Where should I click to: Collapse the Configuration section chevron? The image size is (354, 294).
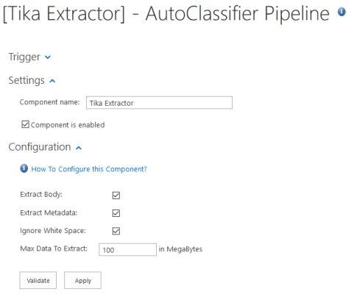tap(79, 148)
